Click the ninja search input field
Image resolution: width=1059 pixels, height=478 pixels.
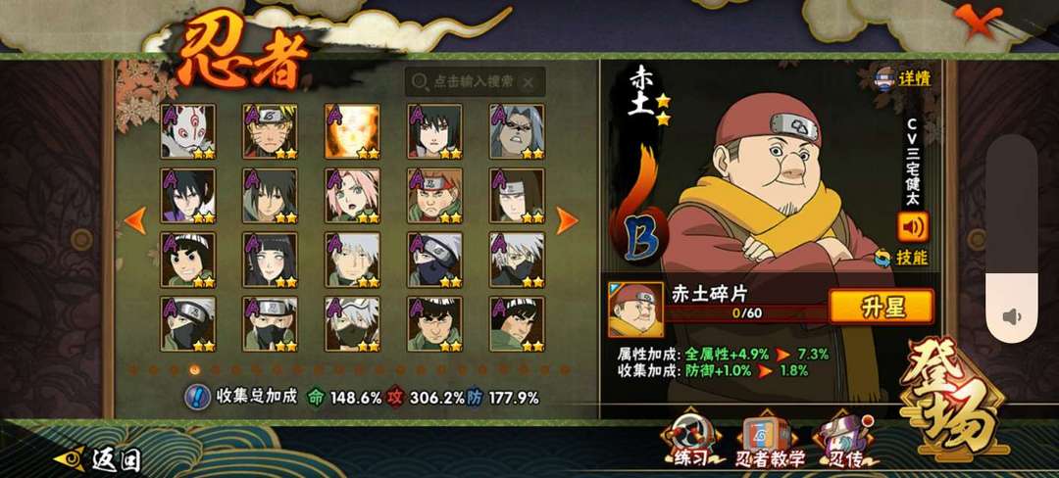[x=476, y=81]
